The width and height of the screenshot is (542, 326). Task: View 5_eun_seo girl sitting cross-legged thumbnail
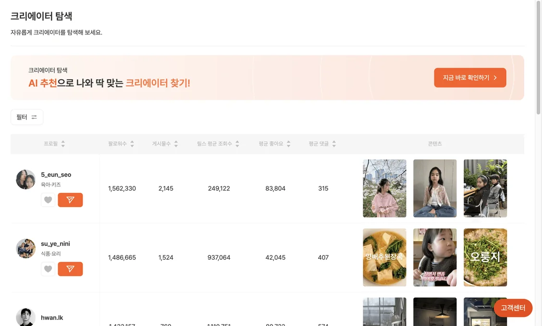435,188
